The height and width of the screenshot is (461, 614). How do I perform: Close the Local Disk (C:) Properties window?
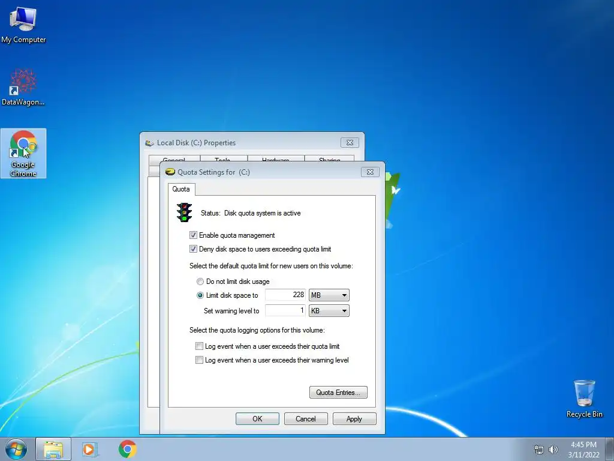click(x=350, y=143)
